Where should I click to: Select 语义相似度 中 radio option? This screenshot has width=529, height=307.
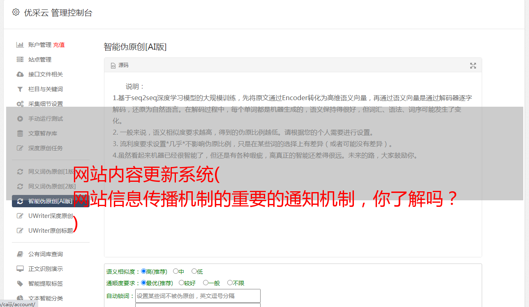pos(176,271)
